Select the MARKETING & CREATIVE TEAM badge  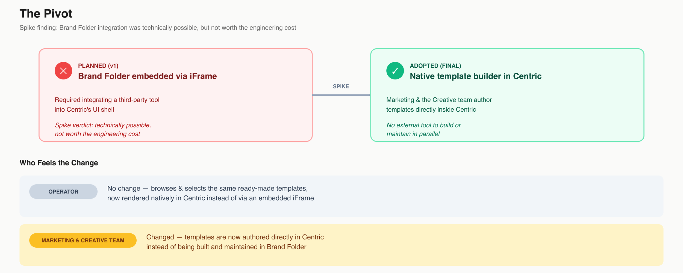[x=83, y=241]
